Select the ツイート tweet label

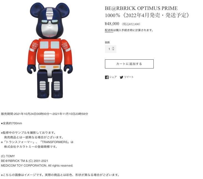129,77
